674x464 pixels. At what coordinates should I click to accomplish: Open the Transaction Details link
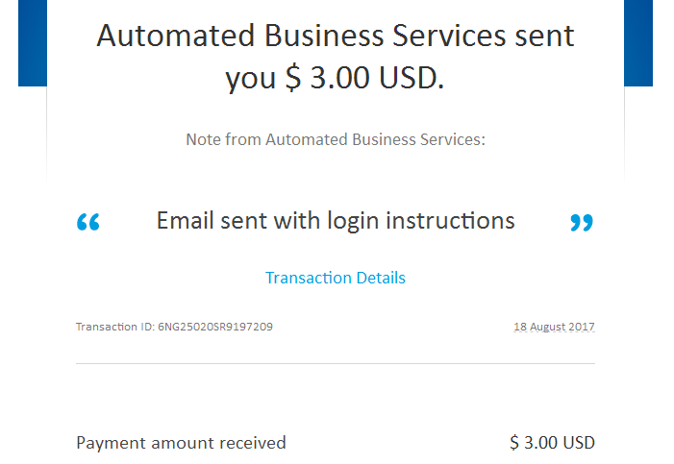pos(336,278)
